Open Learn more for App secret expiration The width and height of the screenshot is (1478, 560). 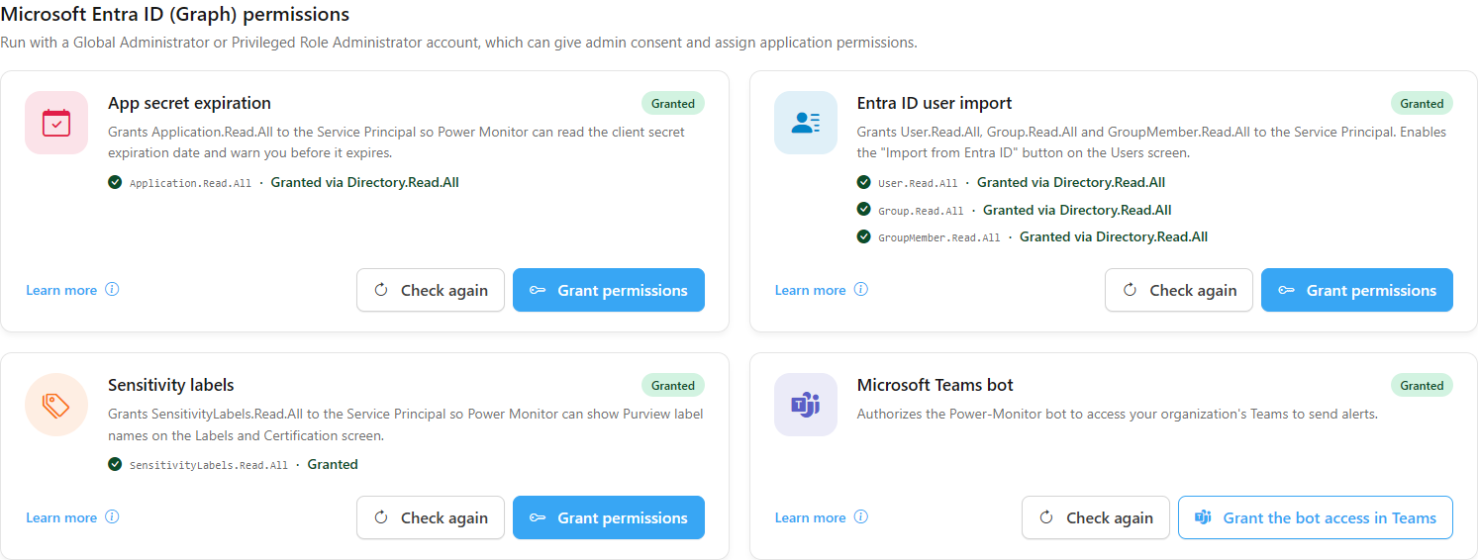click(61, 290)
